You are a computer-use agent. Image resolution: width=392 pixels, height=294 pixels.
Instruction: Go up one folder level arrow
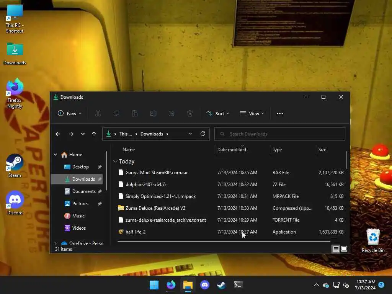click(x=94, y=134)
